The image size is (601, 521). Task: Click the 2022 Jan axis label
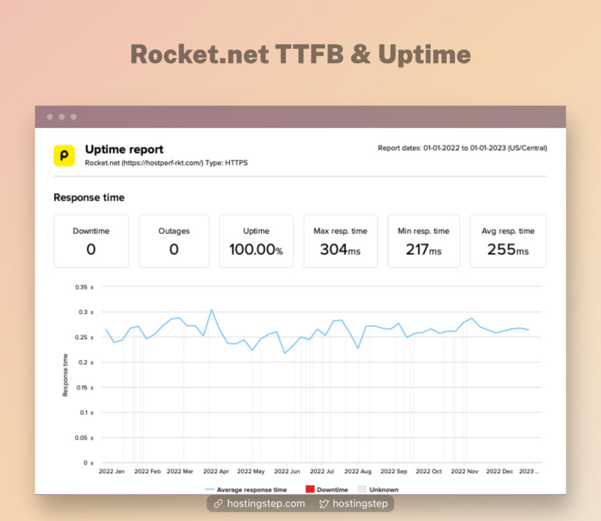pyautogui.click(x=112, y=471)
